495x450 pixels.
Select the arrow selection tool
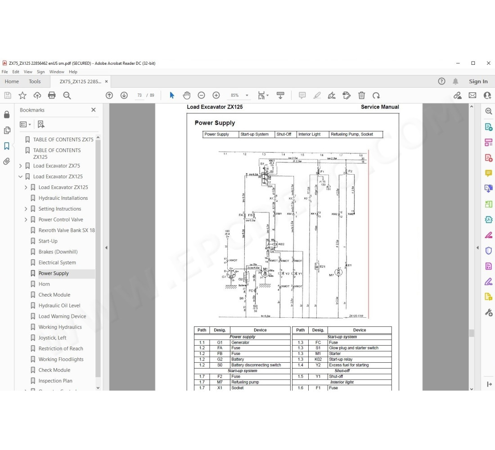coord(172,95)
